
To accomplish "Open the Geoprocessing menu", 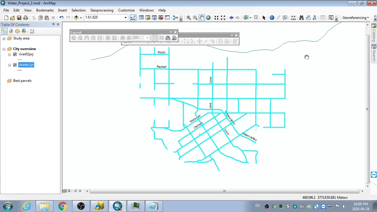I will (102, 10).
